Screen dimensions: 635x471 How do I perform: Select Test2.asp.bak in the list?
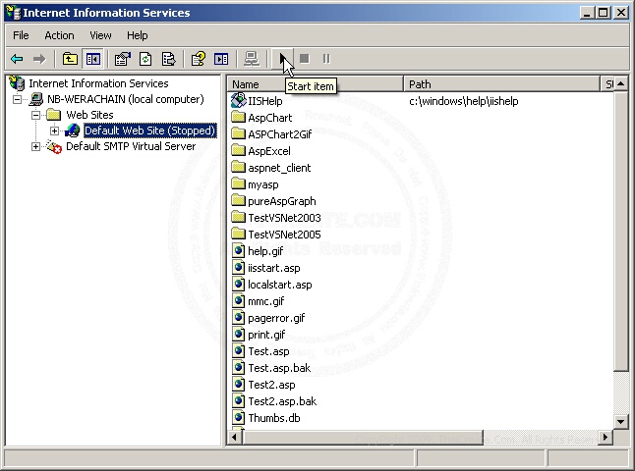tap(282, 401)
